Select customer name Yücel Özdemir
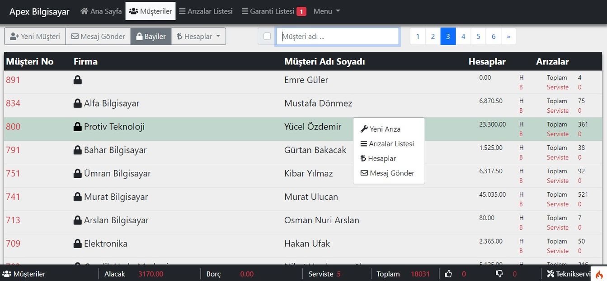607x281 pixels. (x=313, y=127)
